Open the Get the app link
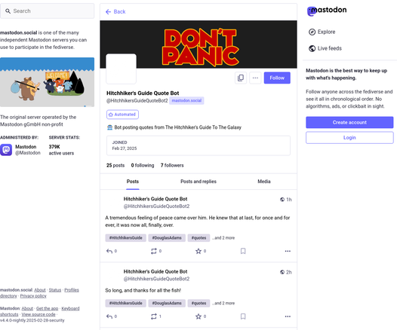This screenshot has width=397, height=330. point(47,308)
